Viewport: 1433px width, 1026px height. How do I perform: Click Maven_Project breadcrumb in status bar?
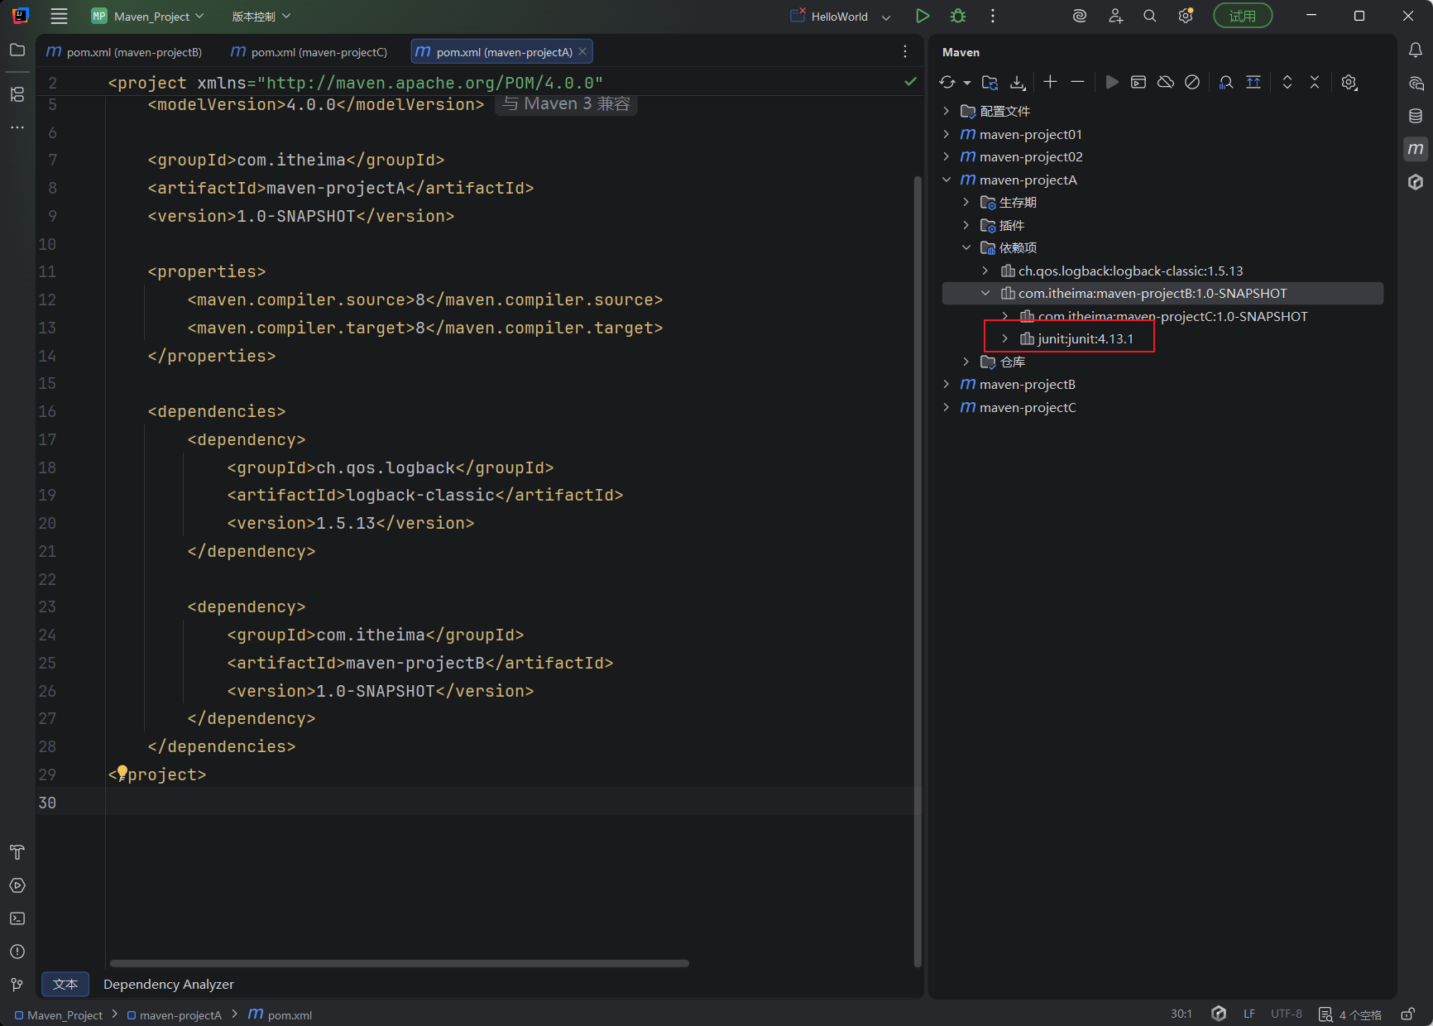(x=59, y=1015)
